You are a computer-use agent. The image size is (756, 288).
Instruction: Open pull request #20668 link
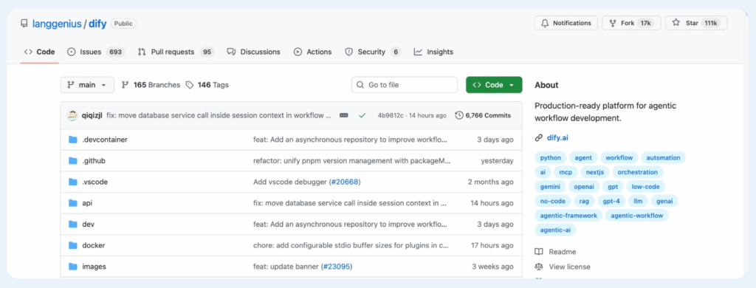click(x=345, y=182)
